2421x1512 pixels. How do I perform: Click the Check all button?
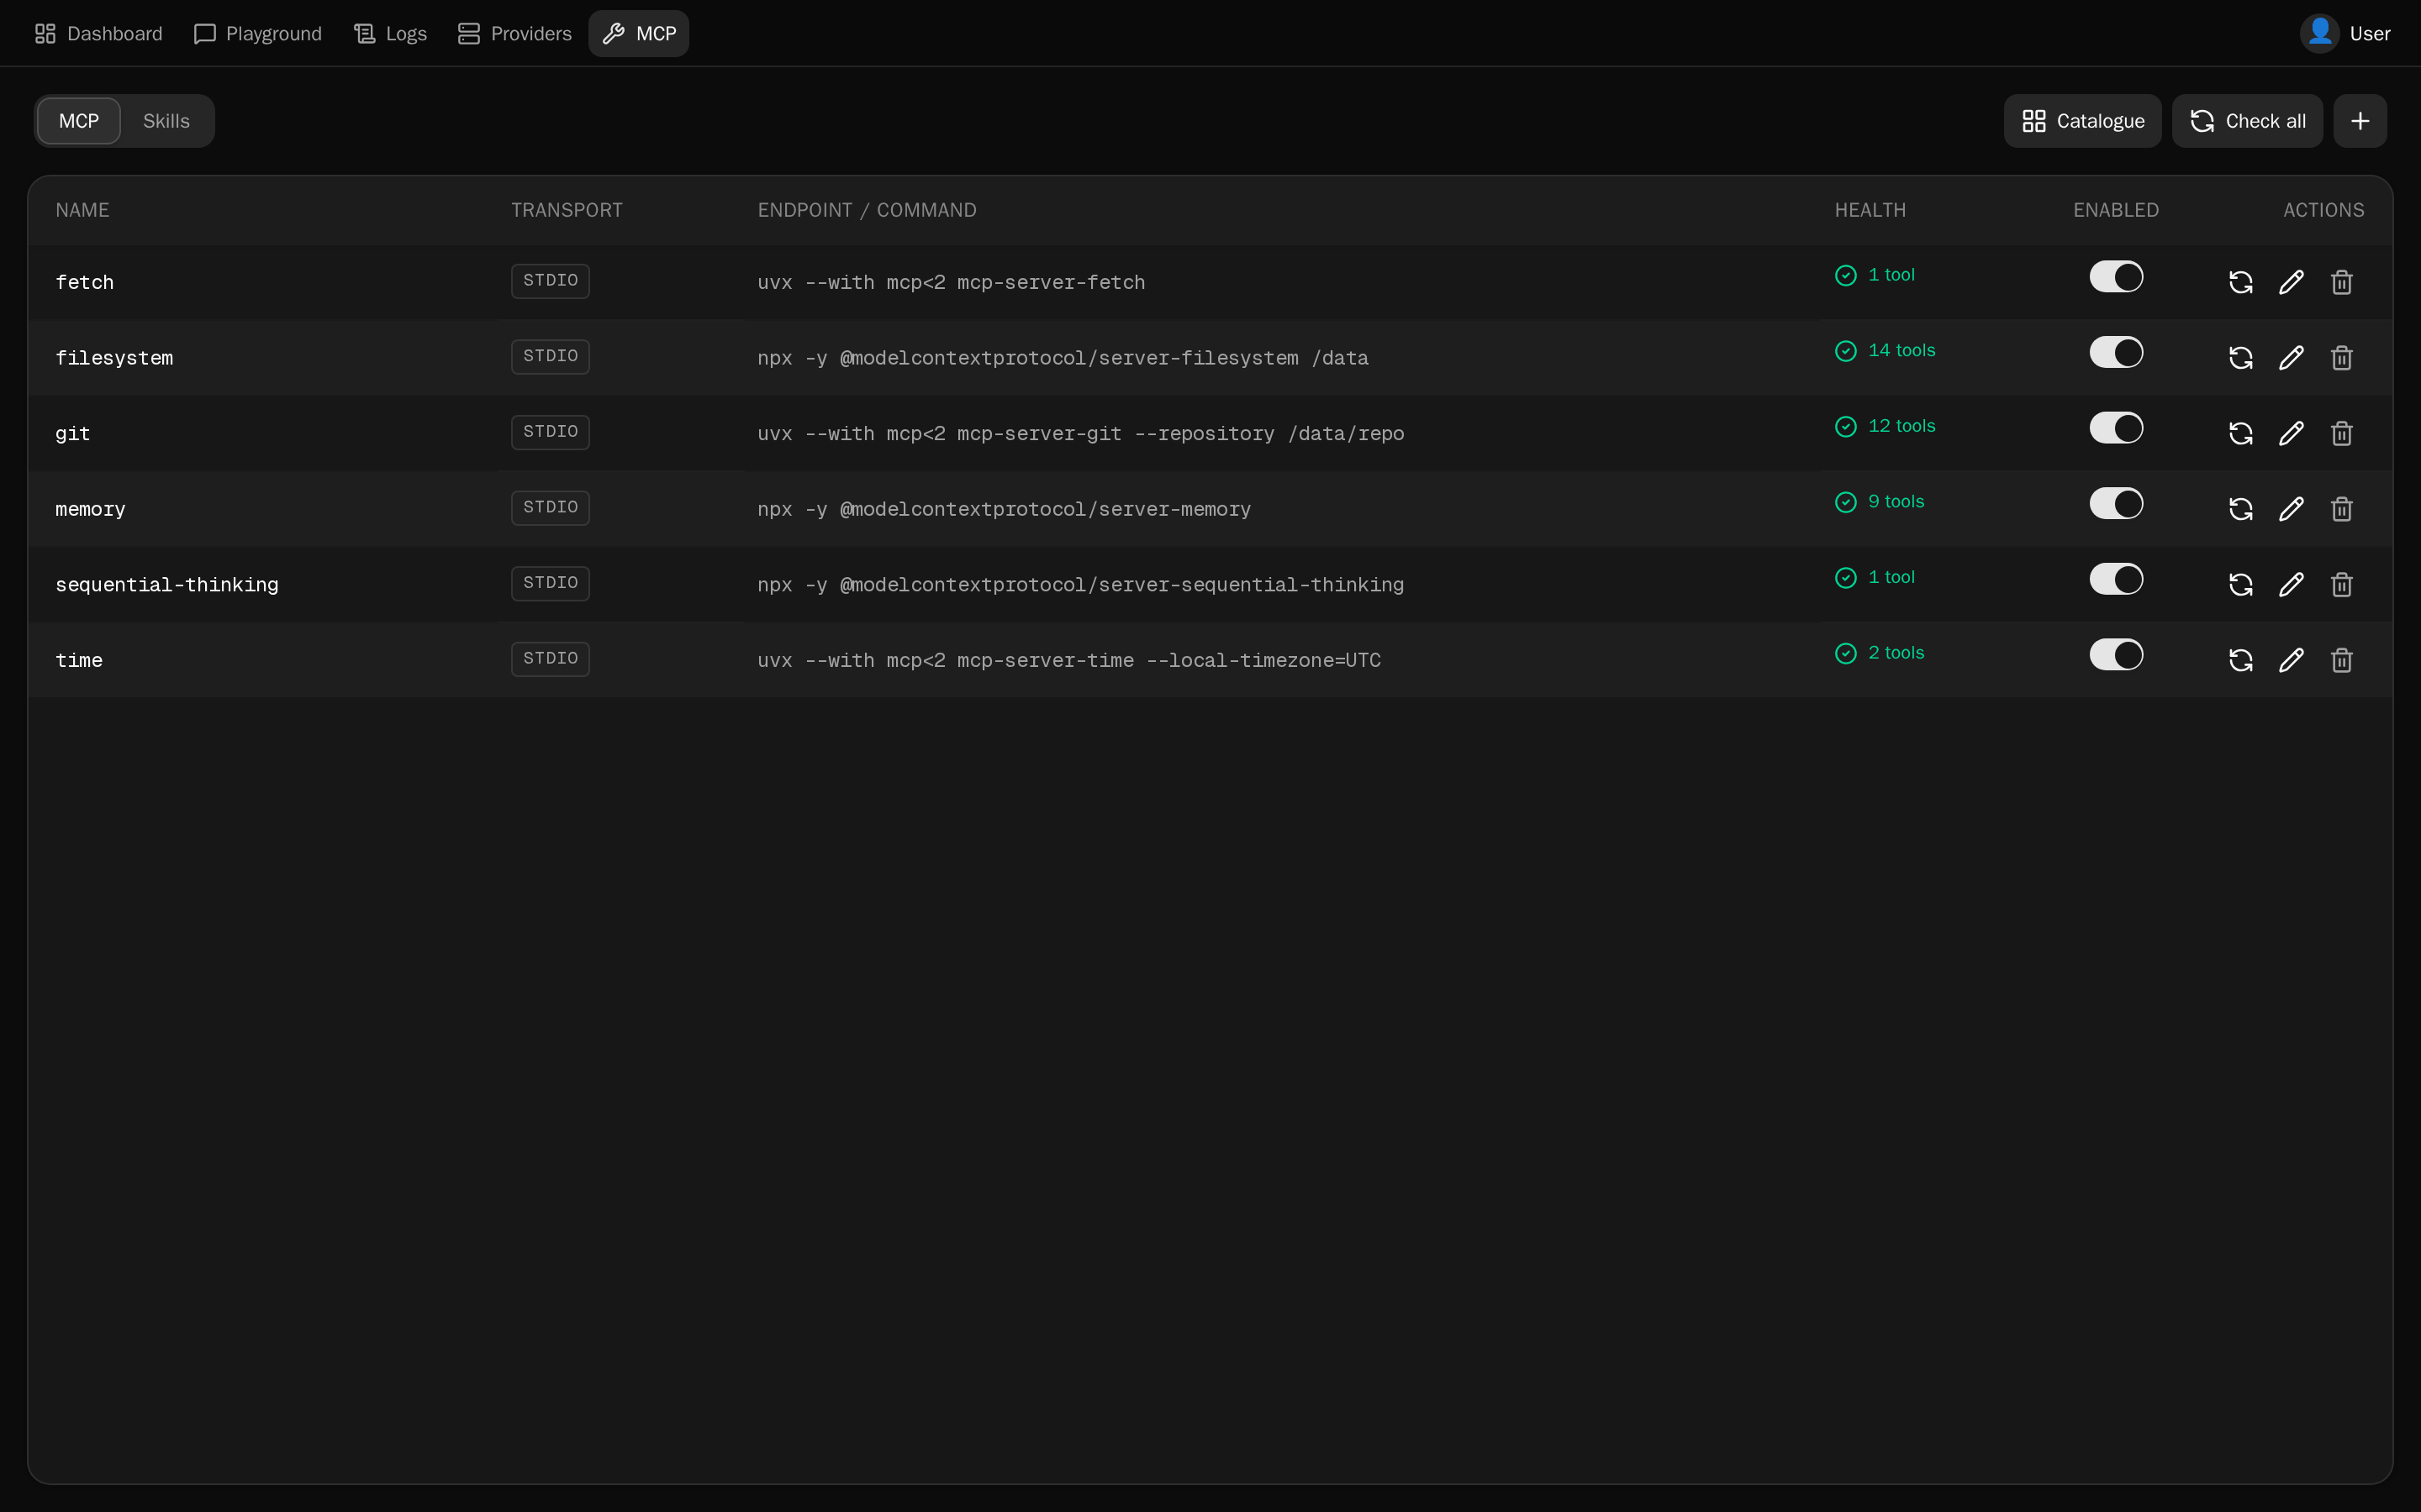[2247, 121]
